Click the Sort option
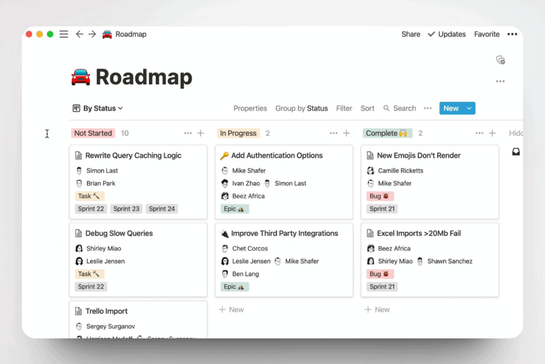This screenshot has height=364, width=545. coord(367,108)
